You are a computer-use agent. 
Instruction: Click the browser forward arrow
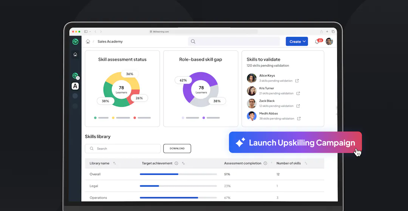[101, 32]
